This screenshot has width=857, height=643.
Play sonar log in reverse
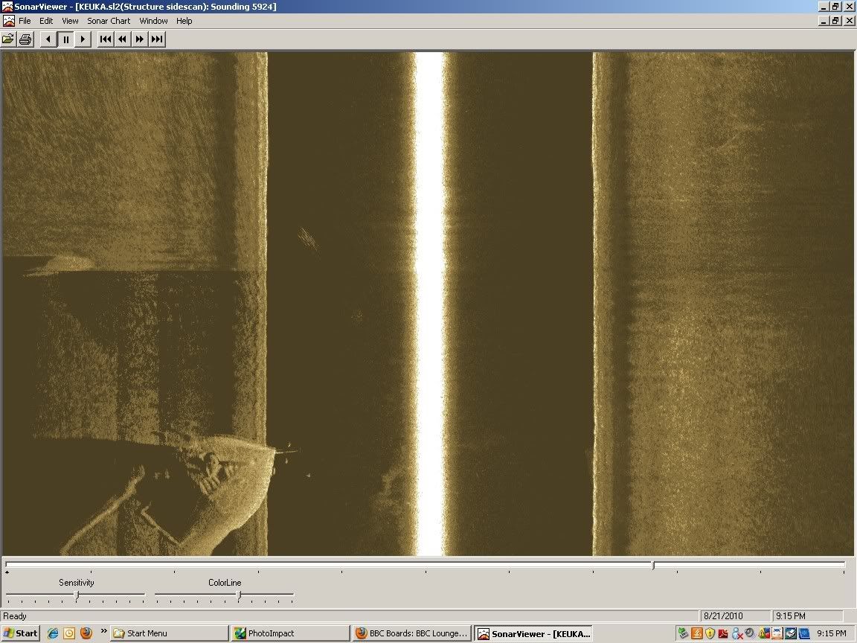pyautogui.click(x=48, y=39)
